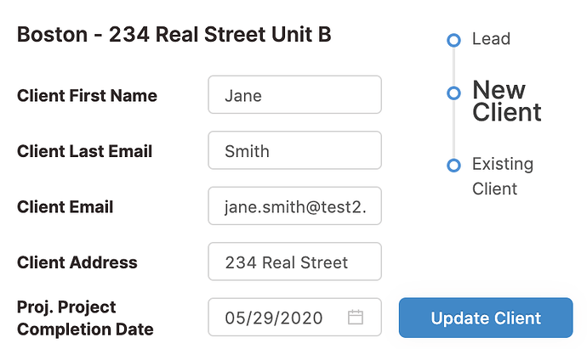This screenshot has height=349, width=587.
Task: Click the Boston - 234 Real Street heading
Action: (174, 34)
